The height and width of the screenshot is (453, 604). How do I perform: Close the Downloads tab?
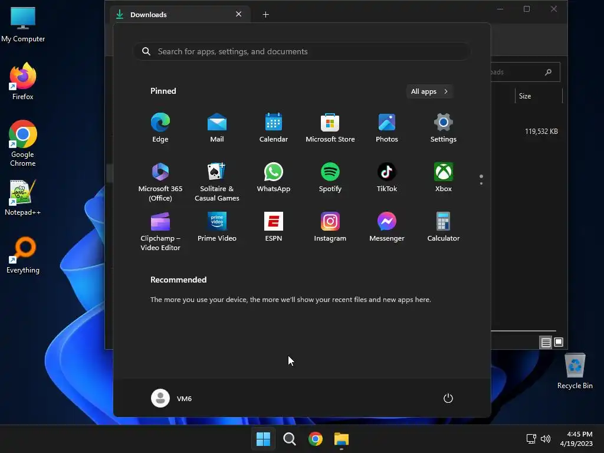coord(238,14)
